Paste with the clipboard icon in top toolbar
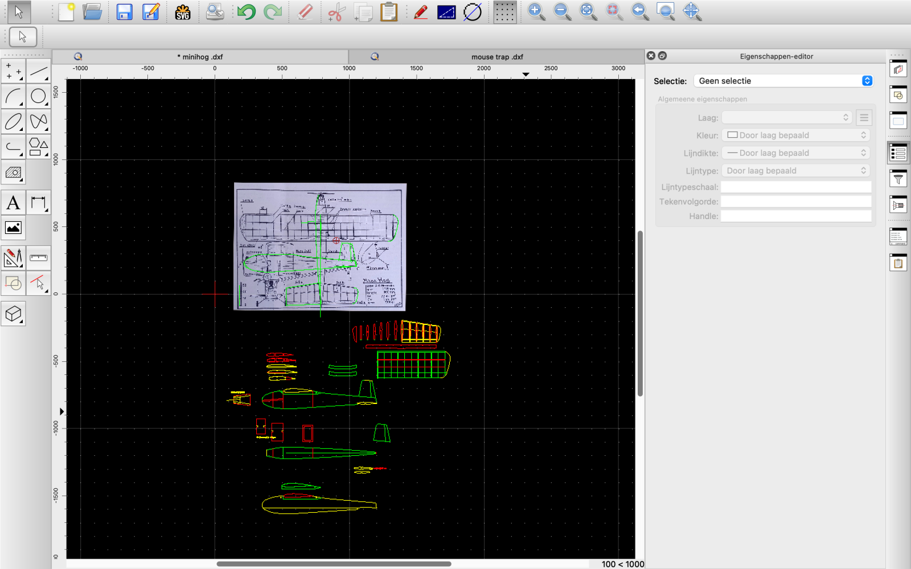This screenshot has width=911, height=569. [x=389, y=11]
